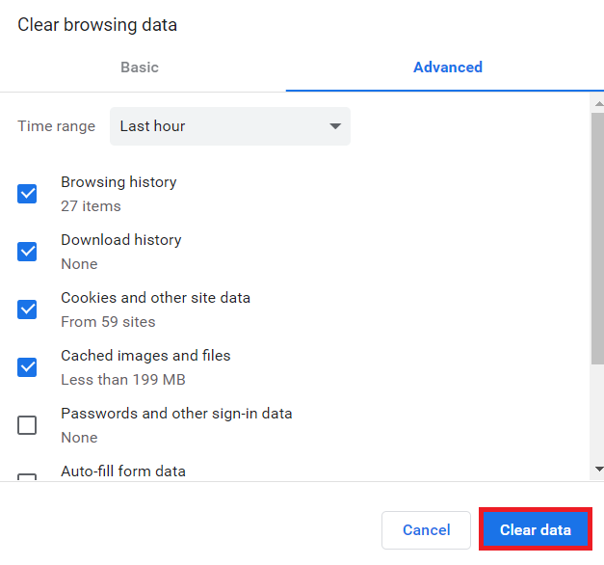Uncheck the Download history checkbox

pyautogui.click(x=27, y=252)
